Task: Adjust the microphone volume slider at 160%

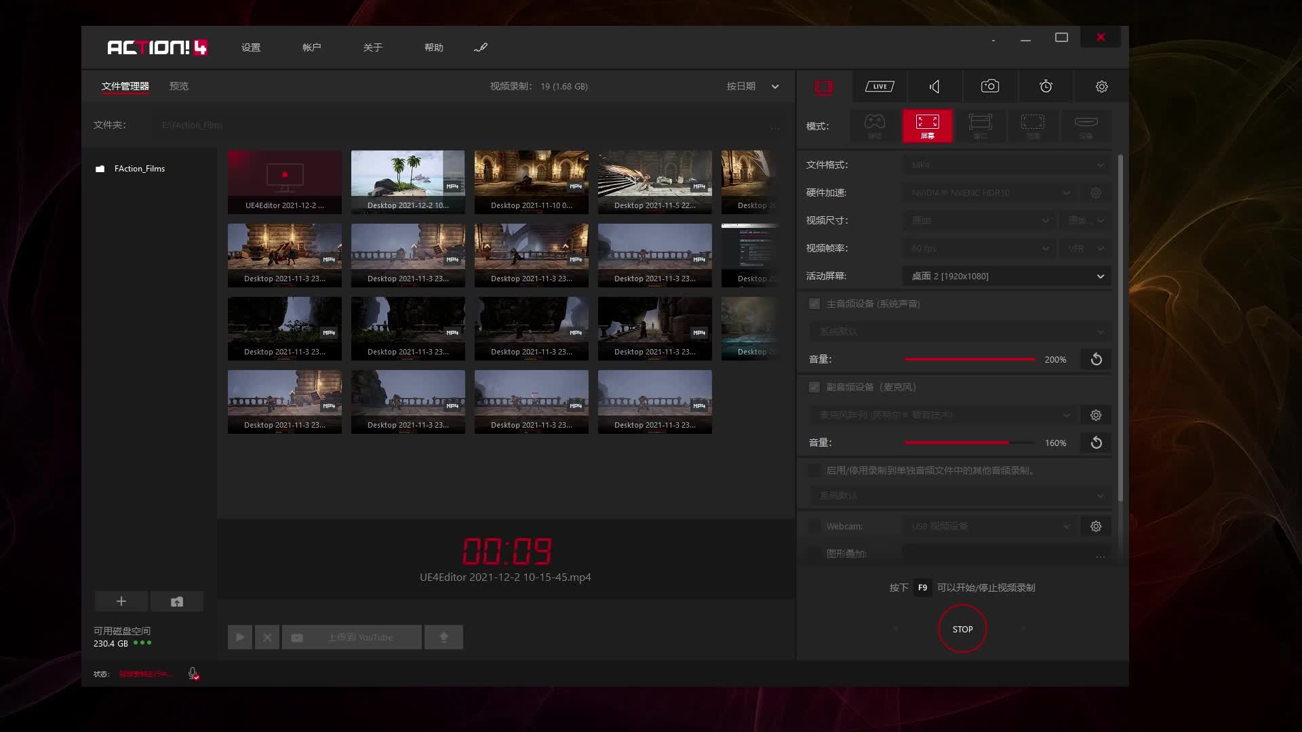Action: [x=1008, y=443]
